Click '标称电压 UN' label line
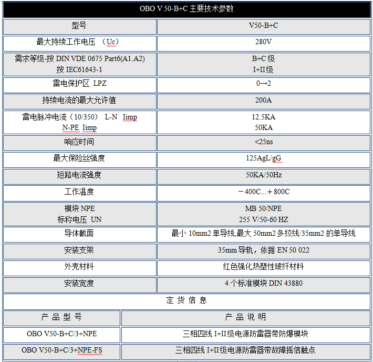This screenshot has height=362, width=373. tap(79, 219)
